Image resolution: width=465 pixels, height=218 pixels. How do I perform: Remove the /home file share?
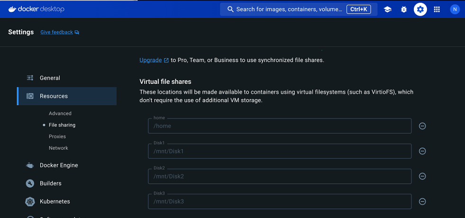click(x=422, y=126)
